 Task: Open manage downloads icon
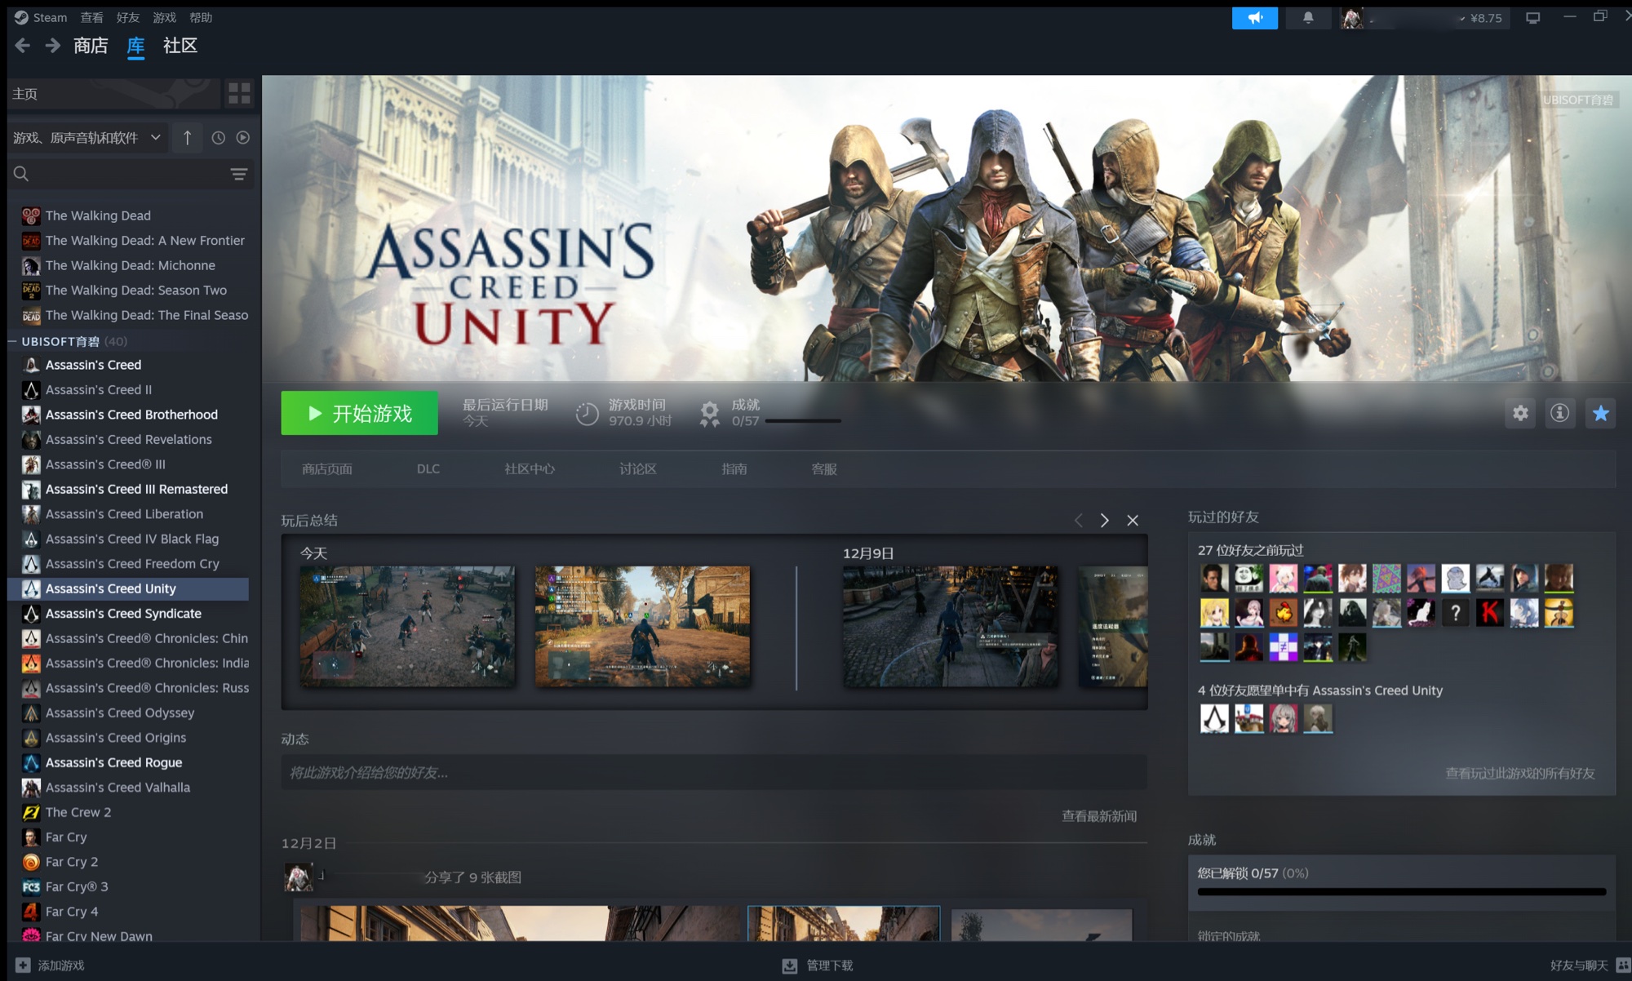click(789, 965)
